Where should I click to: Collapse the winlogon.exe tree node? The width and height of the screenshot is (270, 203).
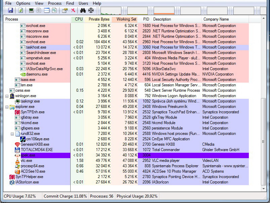[7, 96]
